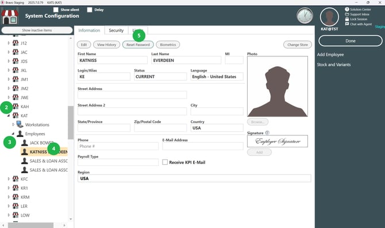
Task: Click the JM1 store icon
Action: tap(16, 79)
